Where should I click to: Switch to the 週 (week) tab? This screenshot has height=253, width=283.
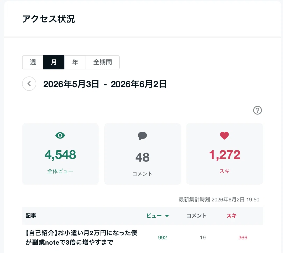pyautogui.click(x=33, y=62)
